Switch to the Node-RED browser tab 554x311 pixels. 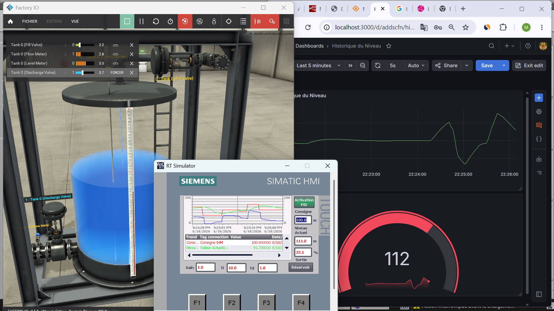(313, 9)
